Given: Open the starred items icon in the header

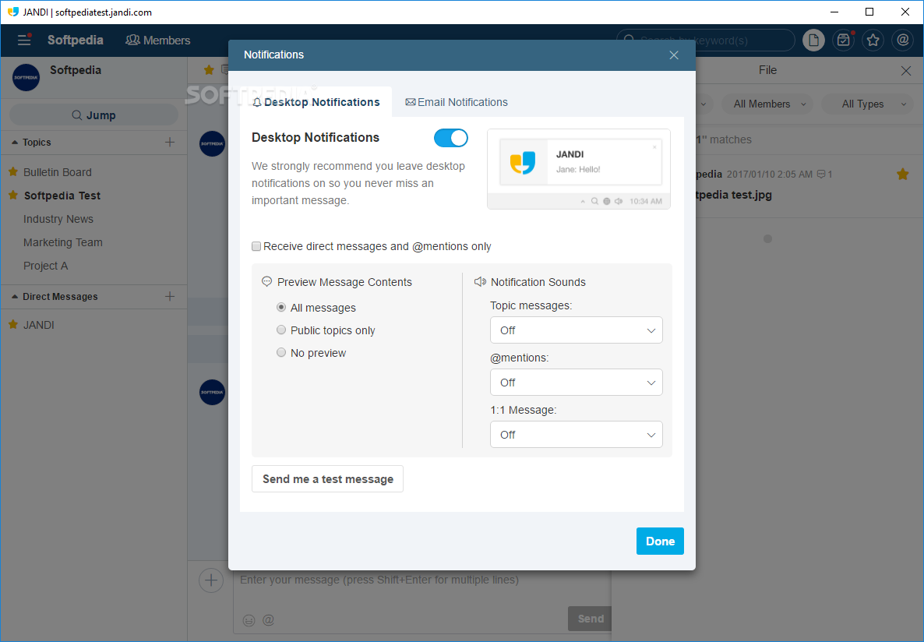Looking at the screenshot, I should tap(873, 40).
